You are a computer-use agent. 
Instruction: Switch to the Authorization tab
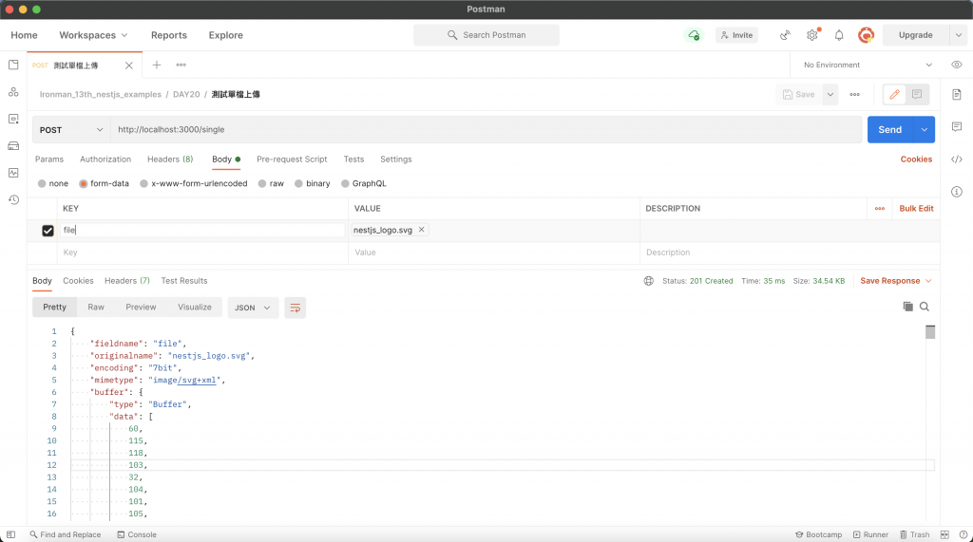point(105,159)
